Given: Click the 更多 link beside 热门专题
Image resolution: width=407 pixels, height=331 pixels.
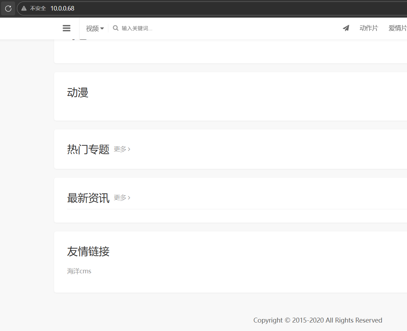Looking at the screenshot, I should point(122,149).
